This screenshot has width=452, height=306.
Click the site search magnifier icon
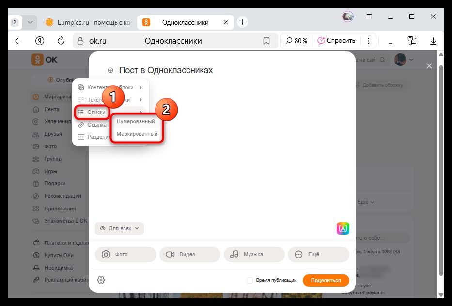tap(382, 60)
